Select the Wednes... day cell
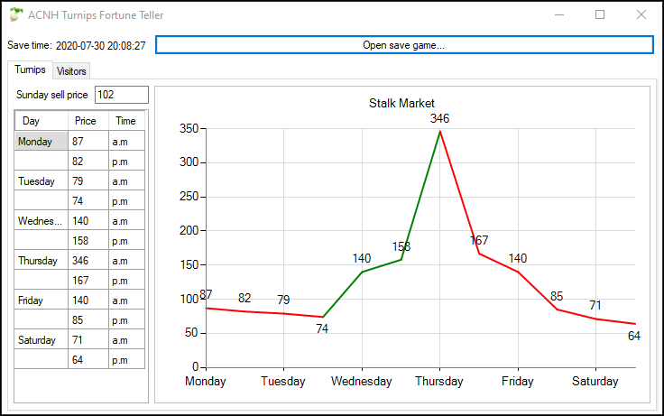The height and width of the screenshot is (416, 664). tap(41, 221)
